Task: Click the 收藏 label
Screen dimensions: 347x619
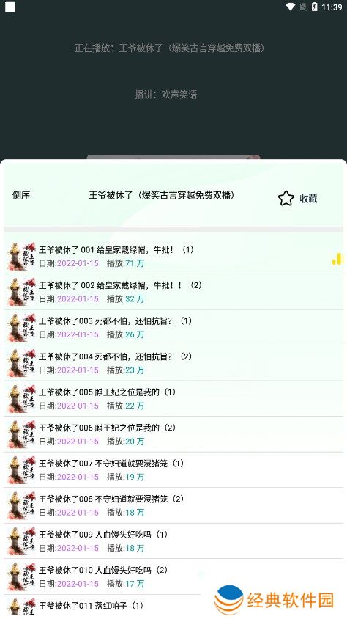Action: click(308, 199)
